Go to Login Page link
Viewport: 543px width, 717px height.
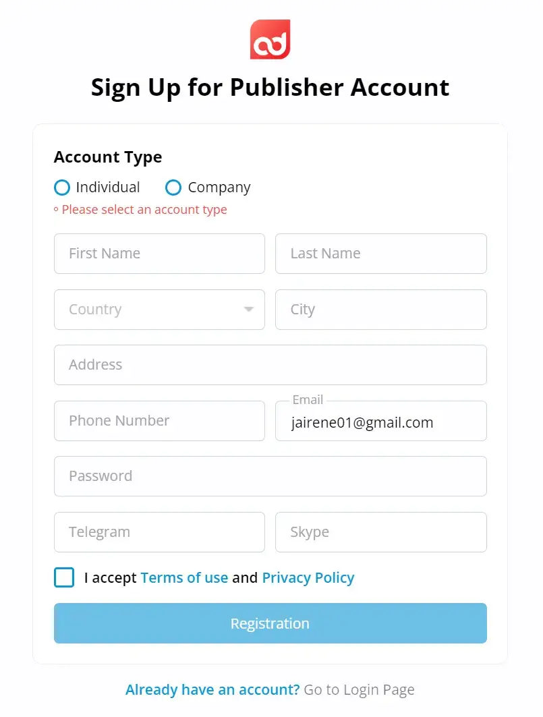click(x=359, y=689)
